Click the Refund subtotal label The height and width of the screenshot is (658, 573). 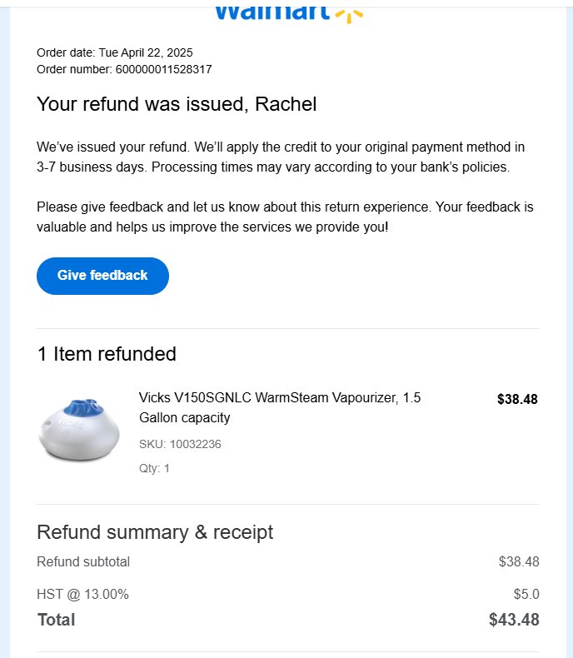pos(83,561)
